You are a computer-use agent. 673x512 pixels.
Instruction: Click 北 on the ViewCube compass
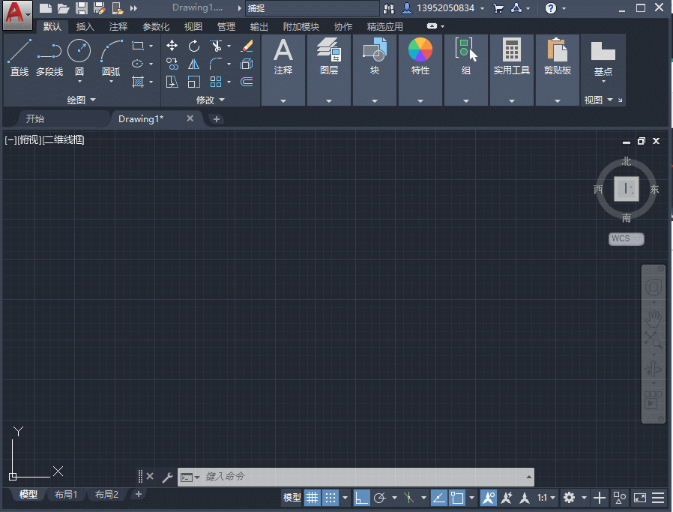(627, 160)
